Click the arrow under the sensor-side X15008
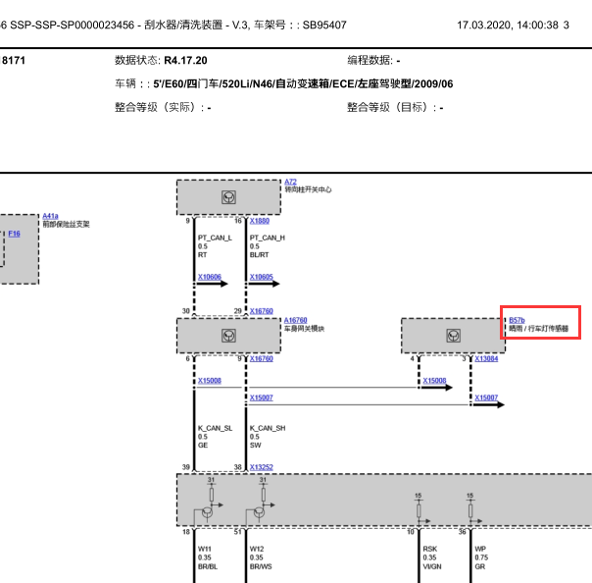The height and width of the screenshot is (583, 592). click(x=437, y=387)
